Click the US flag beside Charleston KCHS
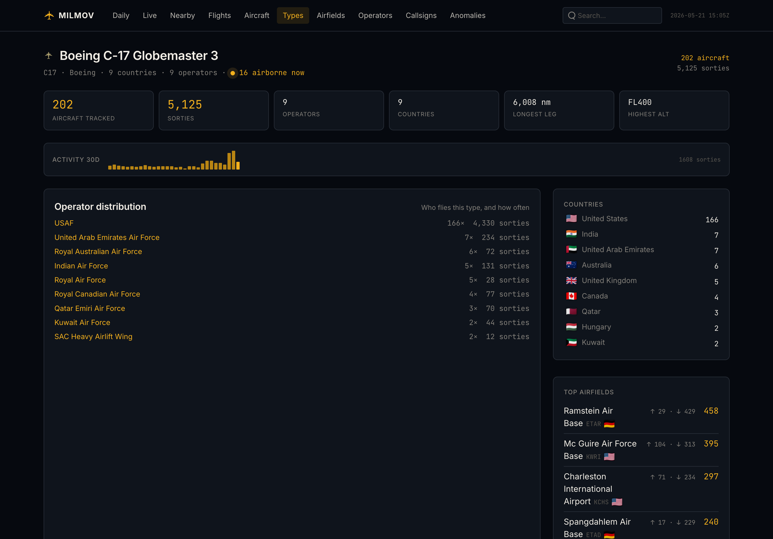Viewport: 773px width, 539px height. 617,502
